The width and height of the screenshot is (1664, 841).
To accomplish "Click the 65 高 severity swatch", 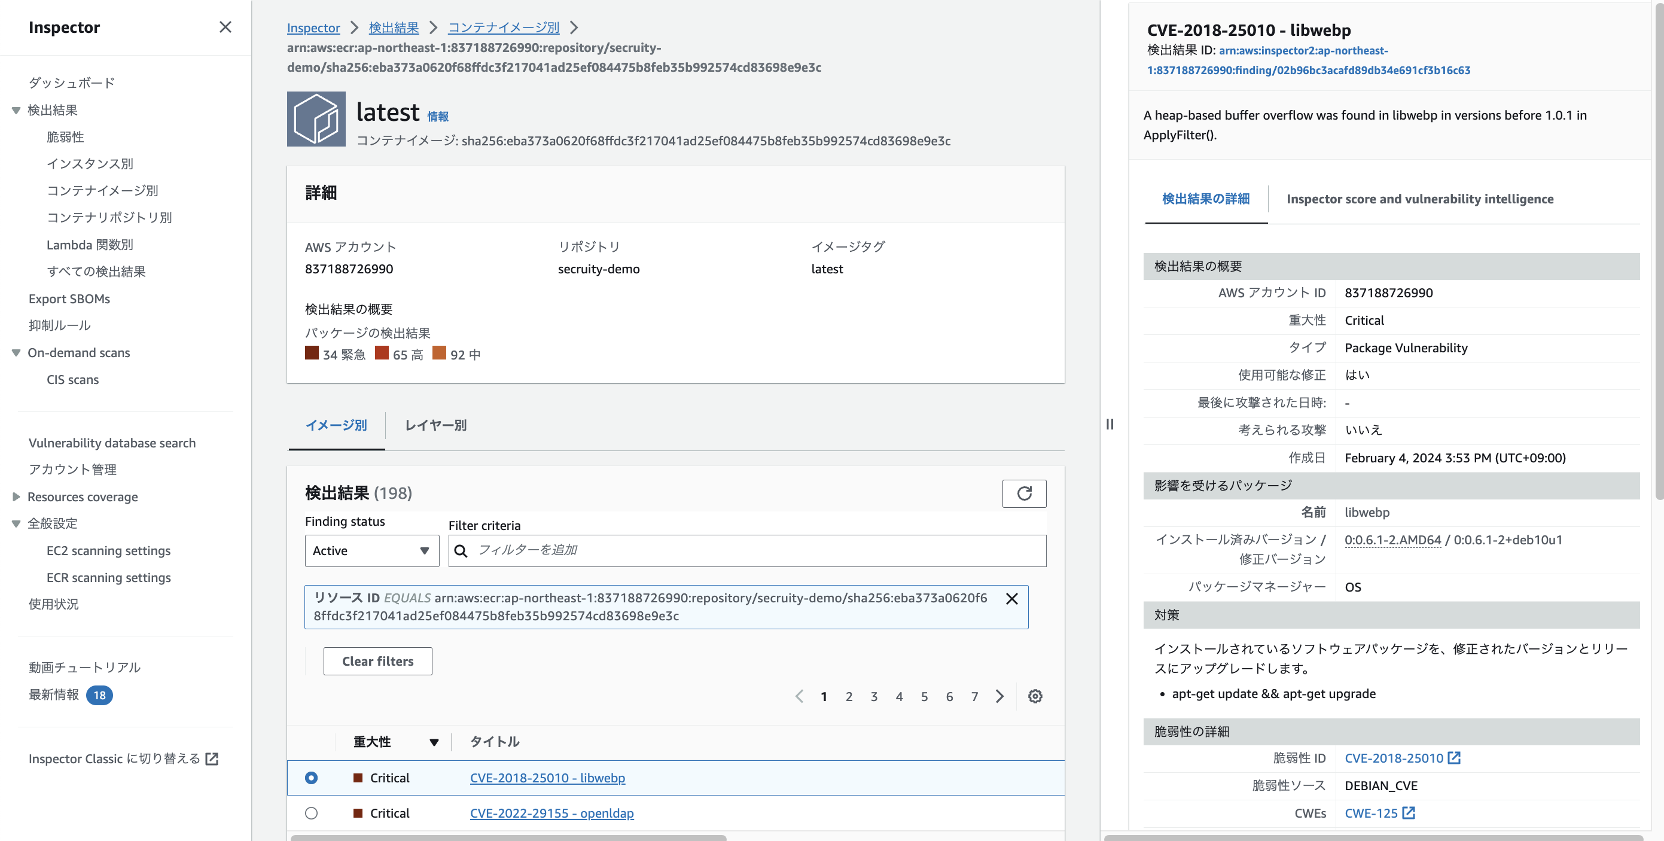I will (x=382, y=353).
